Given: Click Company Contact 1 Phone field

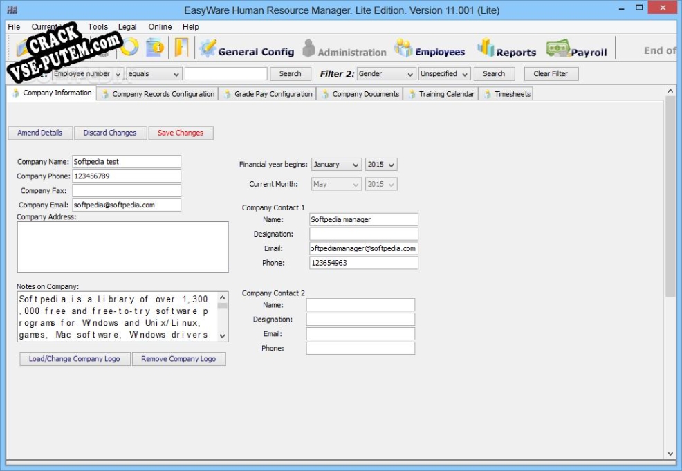Looking at the screenshot, I should [364, 263].
